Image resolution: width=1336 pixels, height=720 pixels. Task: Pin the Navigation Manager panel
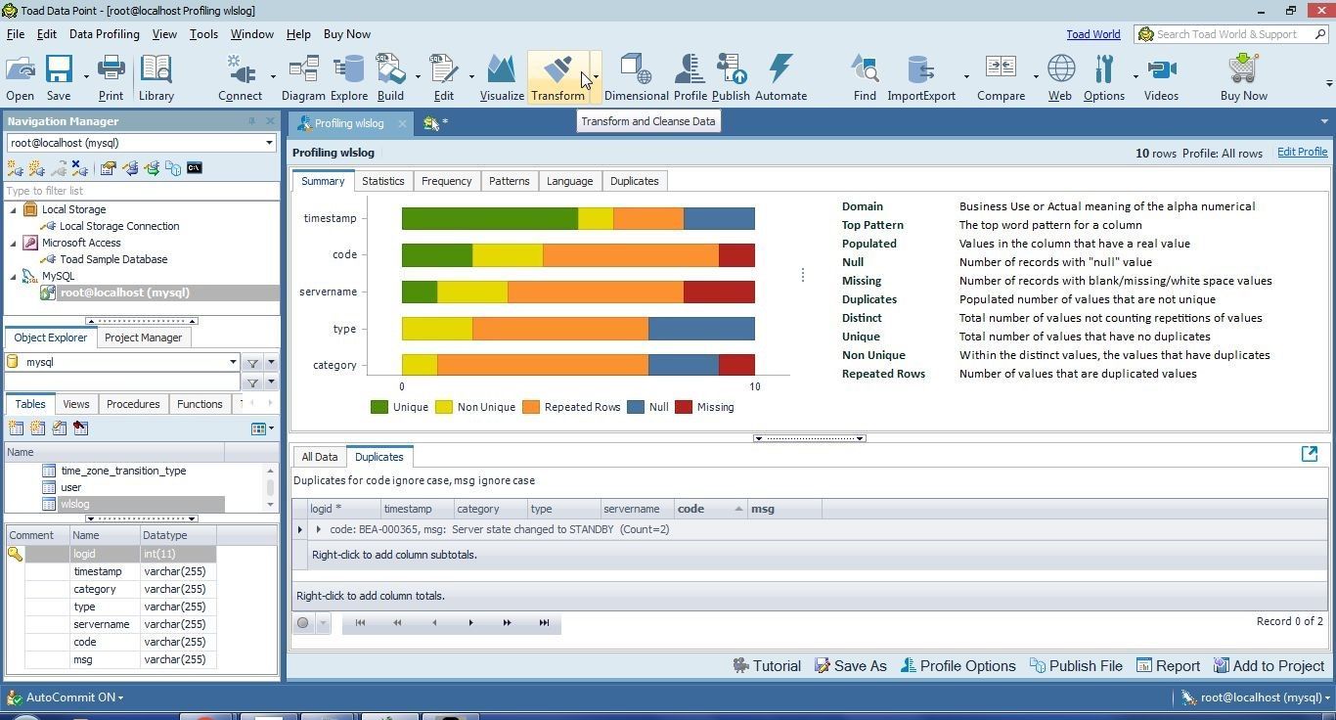coord(251,121)
